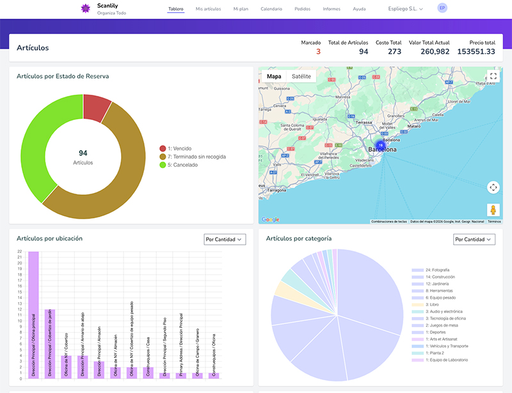
Task: Open the Mi plan page
Action: pos(241,9)
